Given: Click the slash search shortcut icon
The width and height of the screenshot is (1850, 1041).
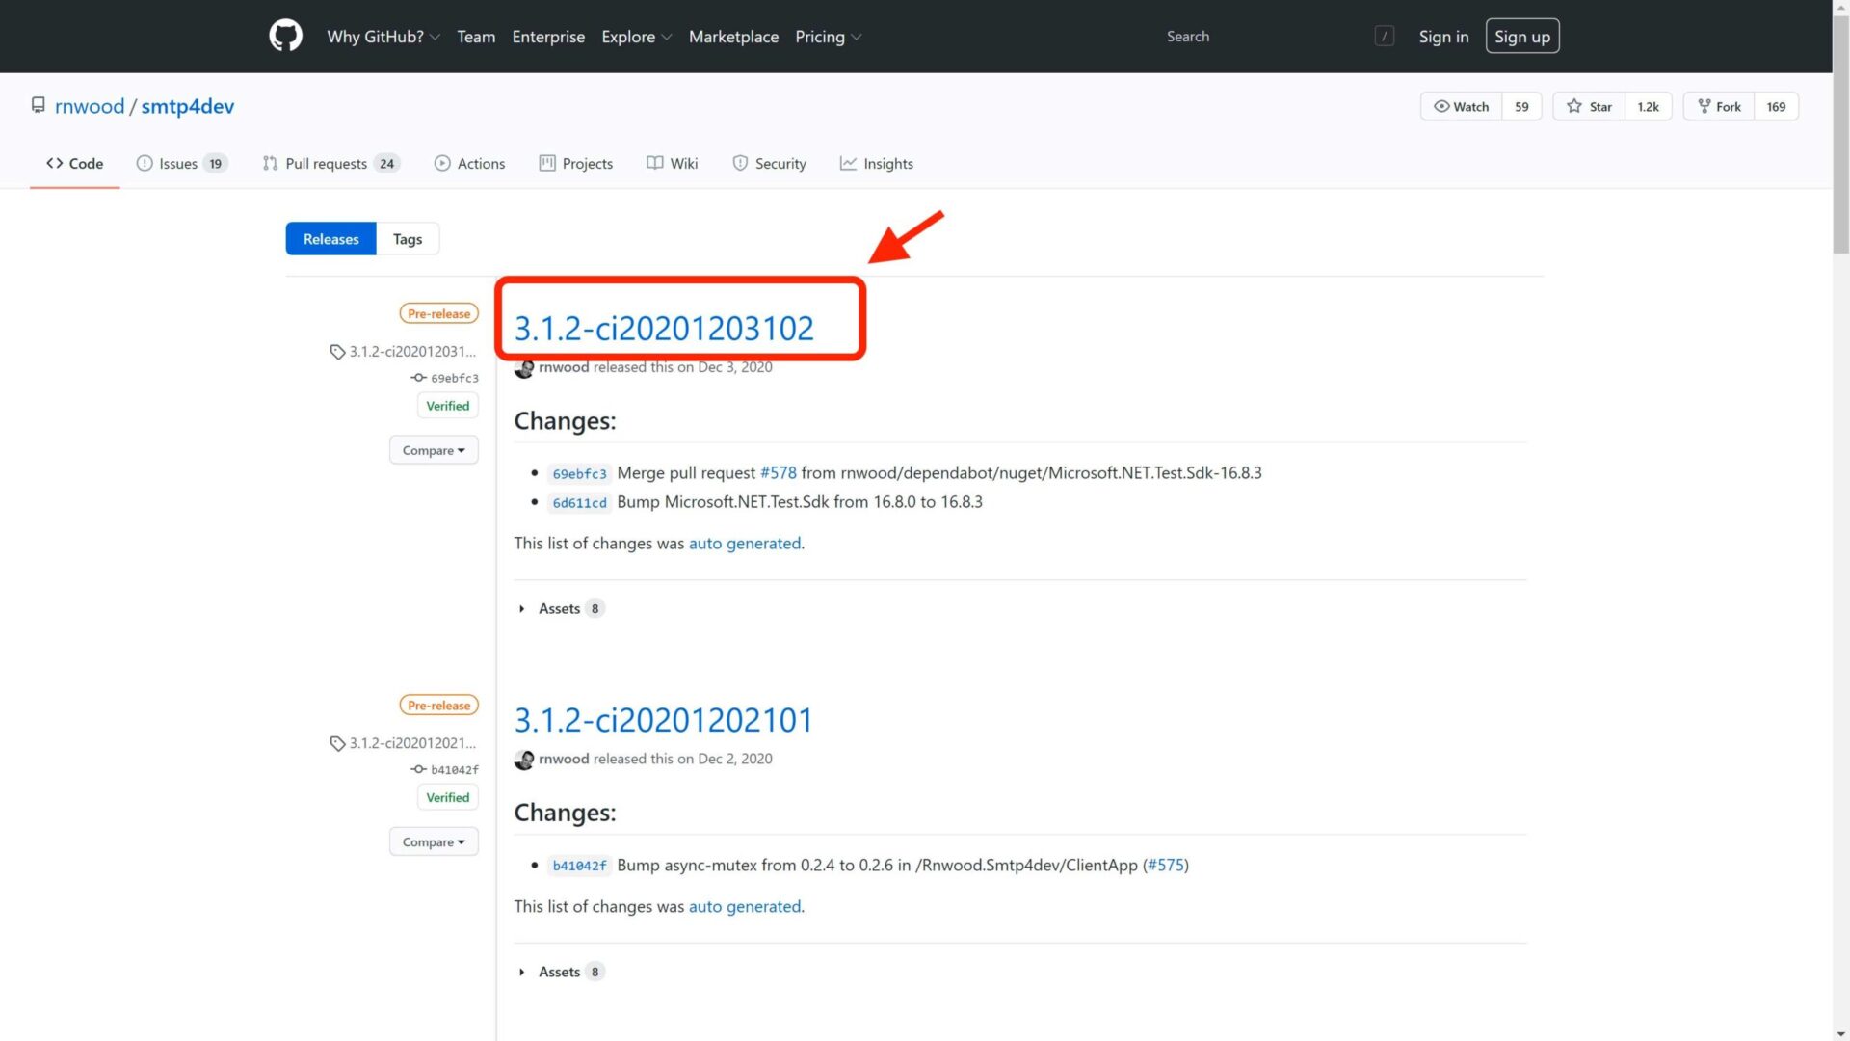Looking at the screenshot, I should click(x=1385, y=37).
